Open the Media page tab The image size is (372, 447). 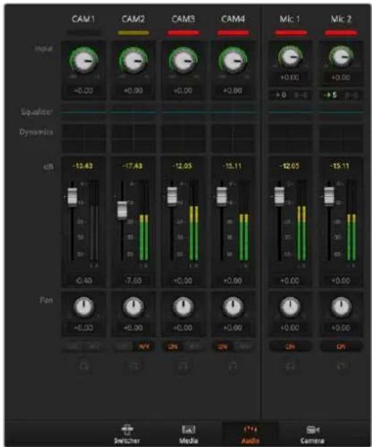188,434
